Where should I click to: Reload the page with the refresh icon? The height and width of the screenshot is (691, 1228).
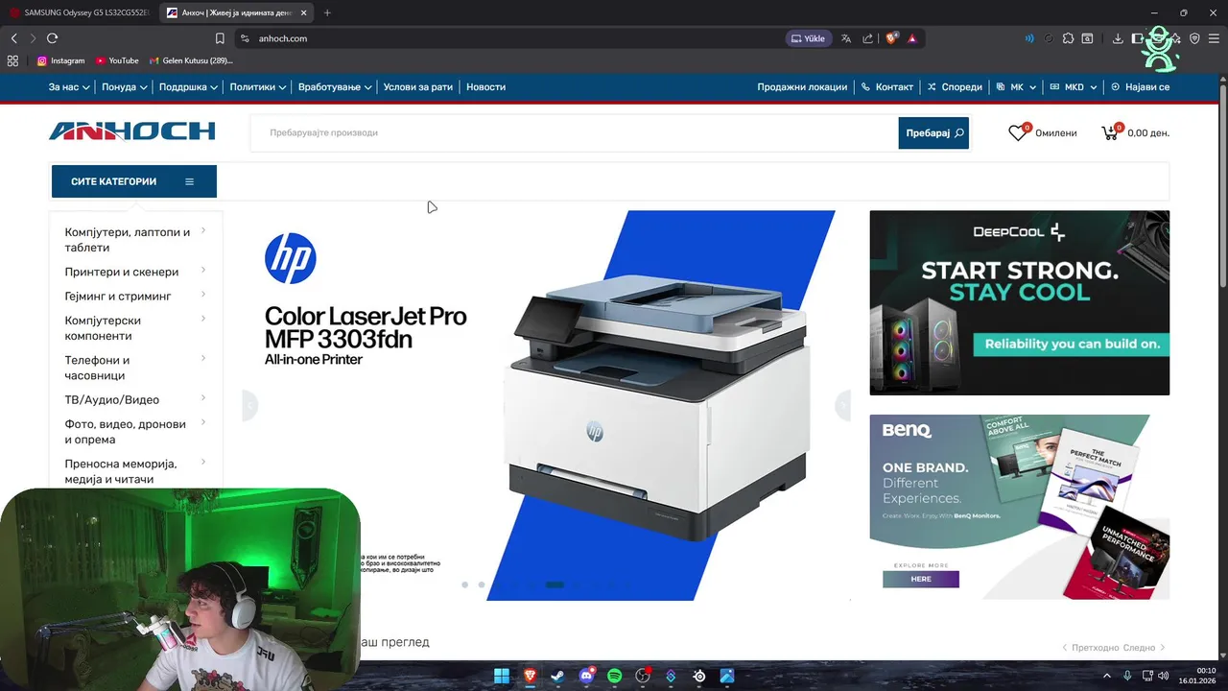coord(52,38)
